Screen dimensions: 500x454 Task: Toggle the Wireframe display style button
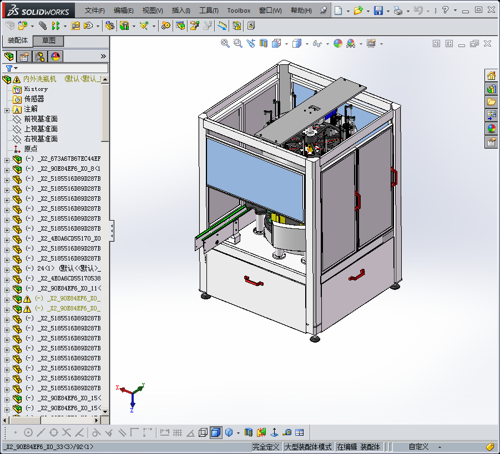coord(203,432)
